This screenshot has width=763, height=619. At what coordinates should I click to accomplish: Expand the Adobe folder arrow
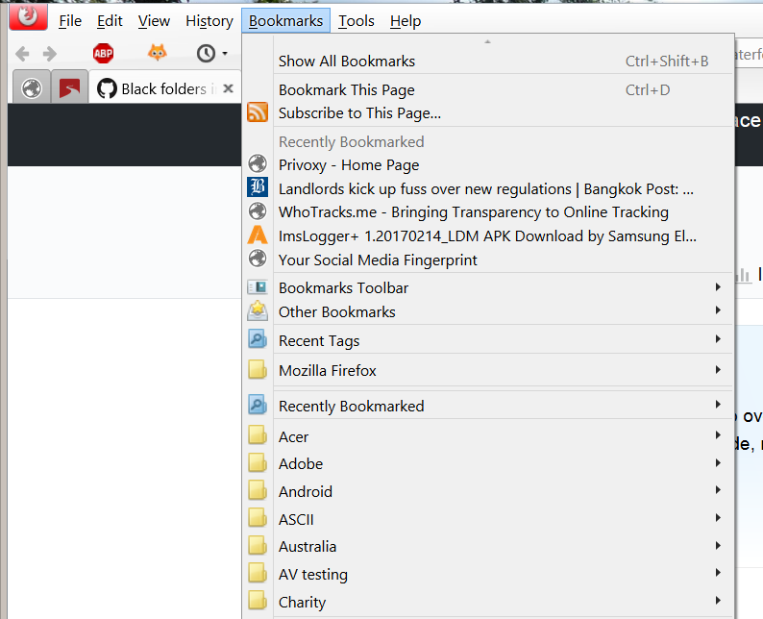coord(718,462)
